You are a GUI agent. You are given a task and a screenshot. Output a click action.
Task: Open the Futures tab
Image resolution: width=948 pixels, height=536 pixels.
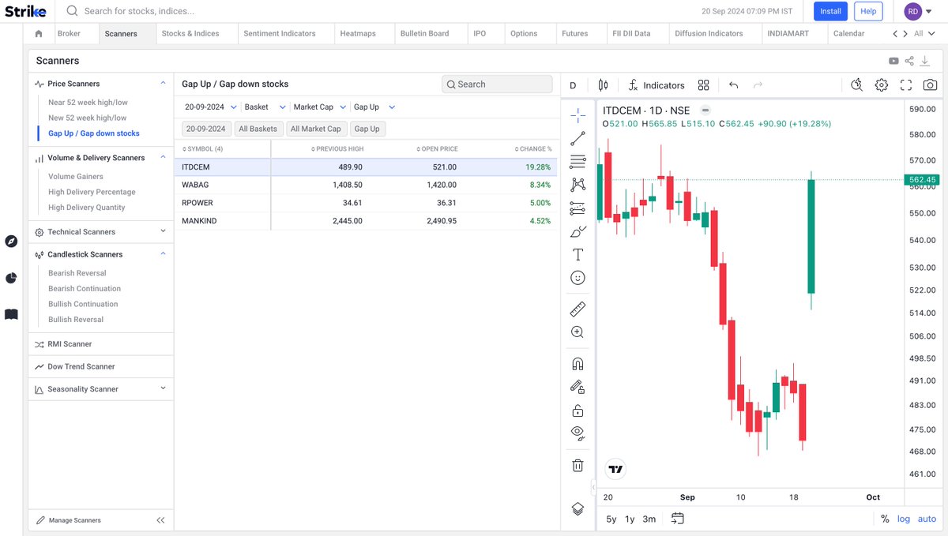coord(575,33)
